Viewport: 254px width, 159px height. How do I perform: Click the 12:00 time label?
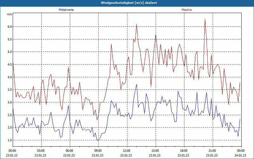click(x=127, y=151)
